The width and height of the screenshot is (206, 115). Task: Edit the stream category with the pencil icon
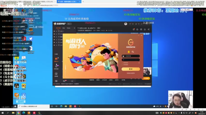coord(91,30)
